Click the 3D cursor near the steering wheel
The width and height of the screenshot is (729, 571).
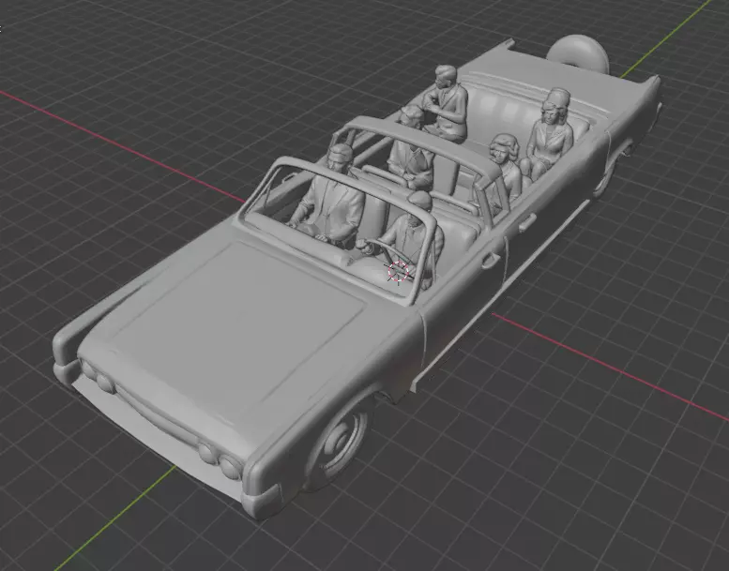point(399,272)
